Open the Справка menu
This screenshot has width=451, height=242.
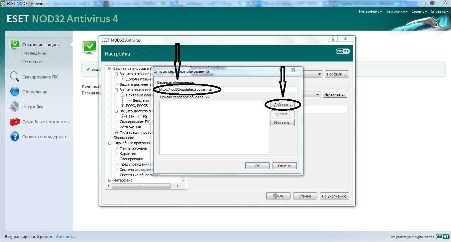point(439,11)
